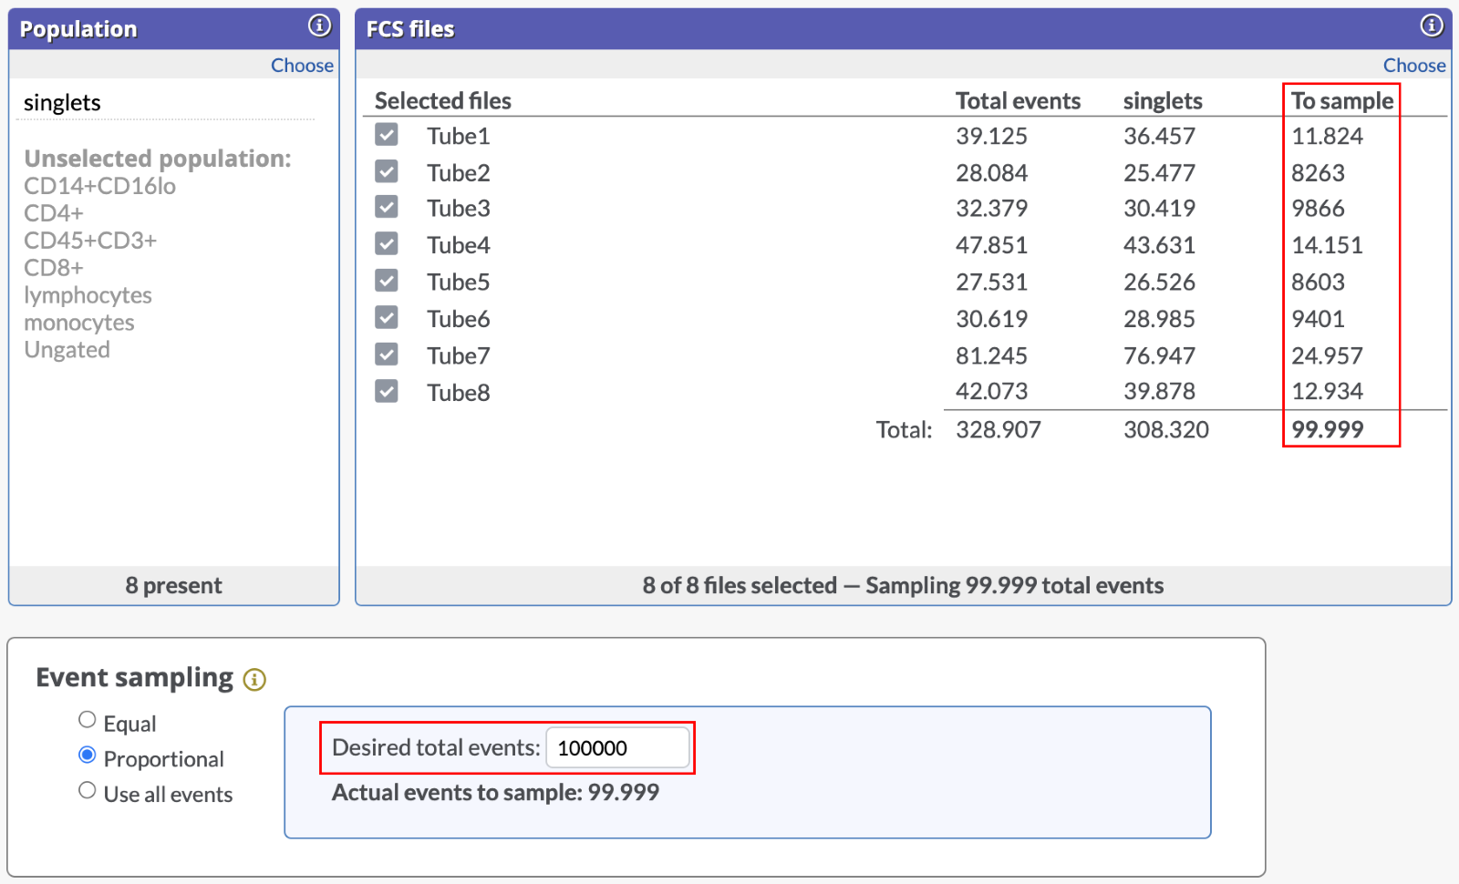The image size is (1459, 884).
Task: Click the CD4+ unselected population
Action: (x=54, y=213)
